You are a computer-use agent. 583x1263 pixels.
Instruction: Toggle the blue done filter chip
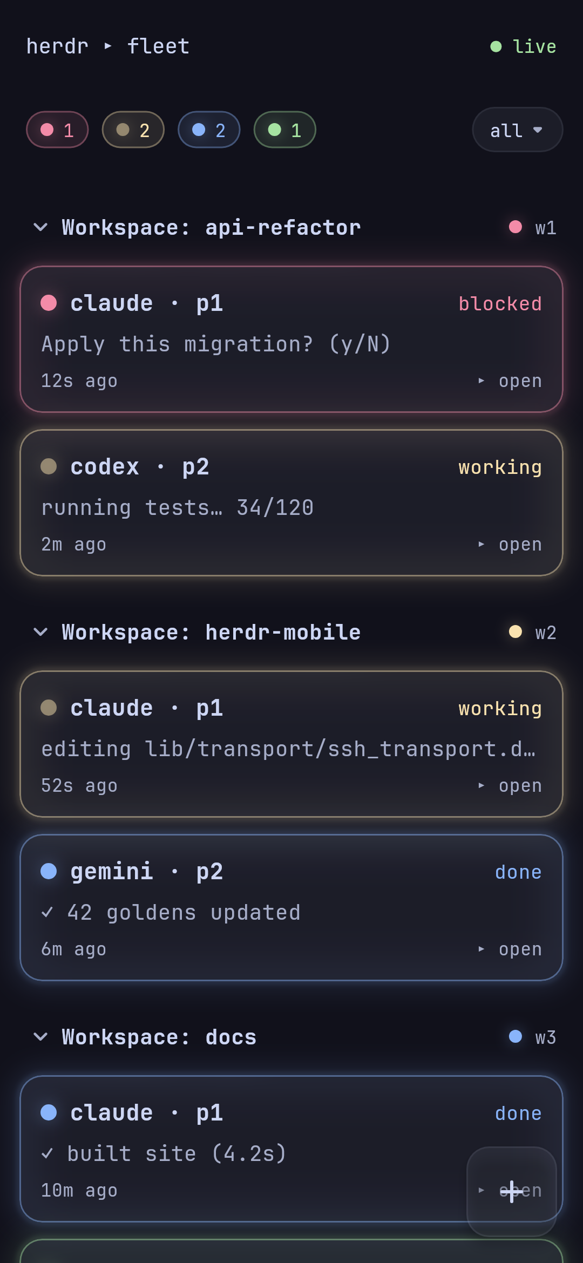209,130
